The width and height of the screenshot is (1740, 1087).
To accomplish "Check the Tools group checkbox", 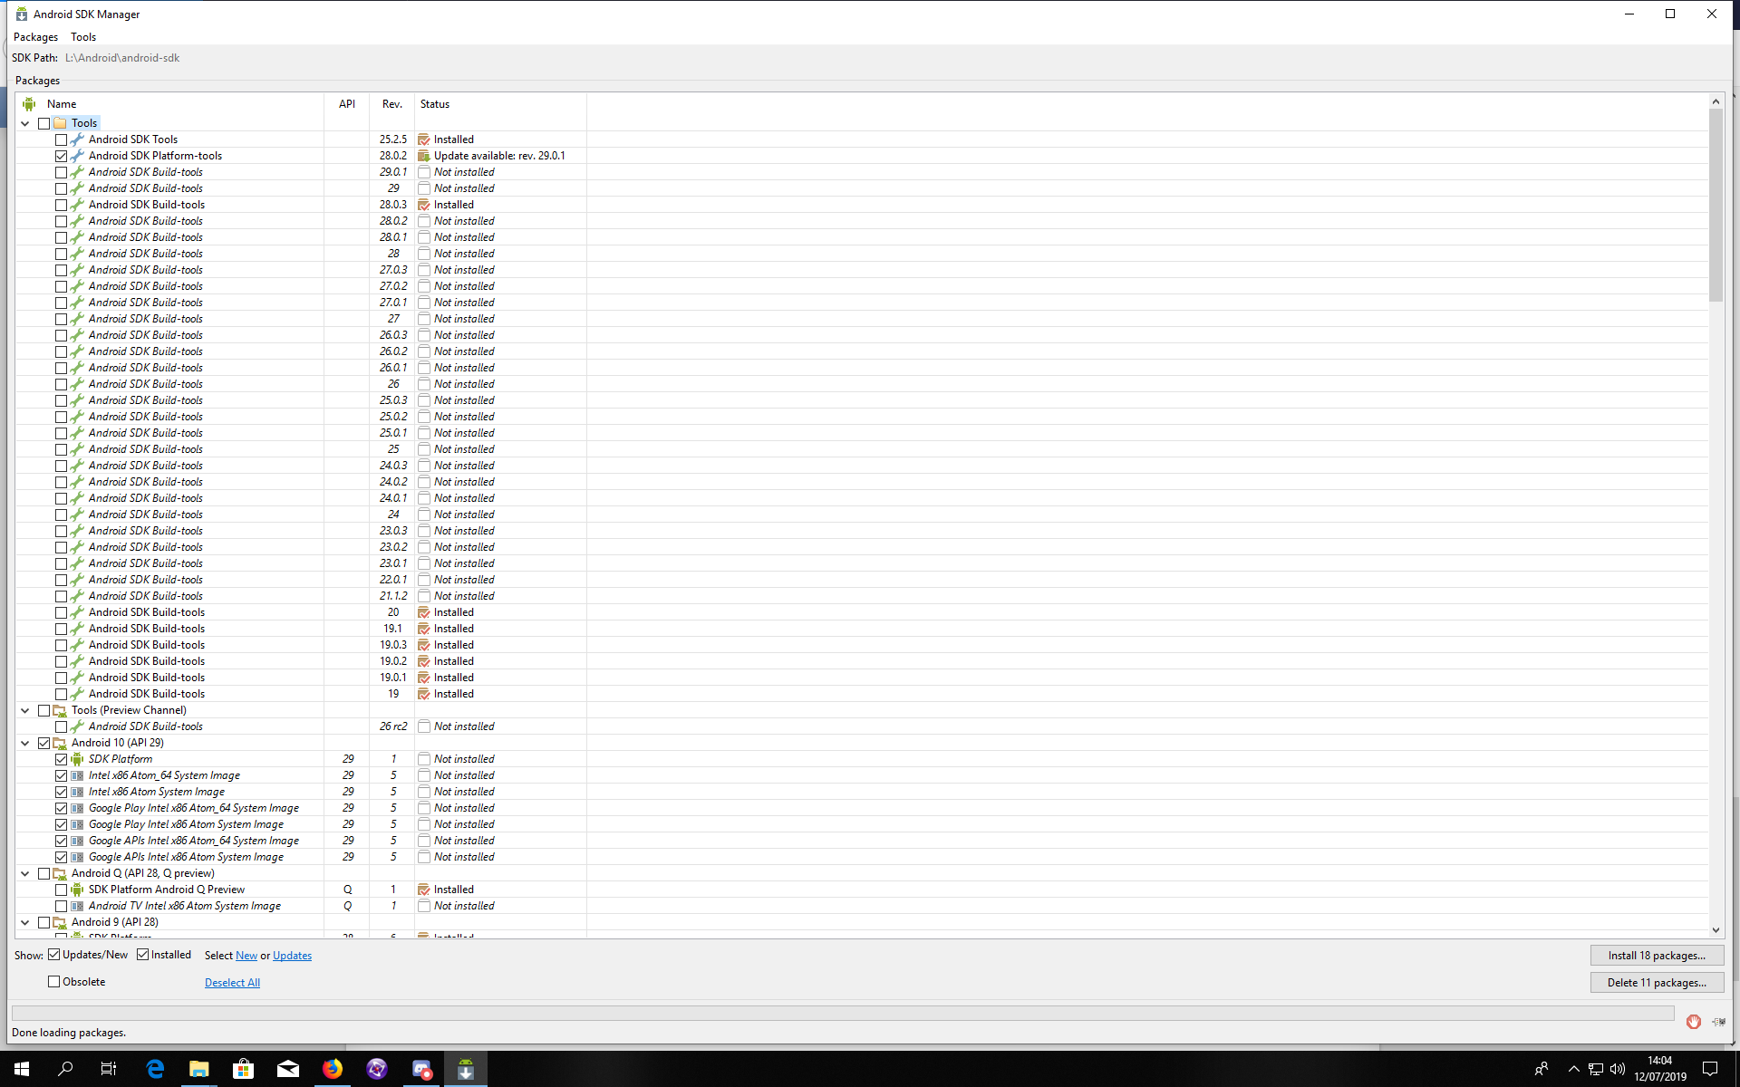I will tap(43, 123).
